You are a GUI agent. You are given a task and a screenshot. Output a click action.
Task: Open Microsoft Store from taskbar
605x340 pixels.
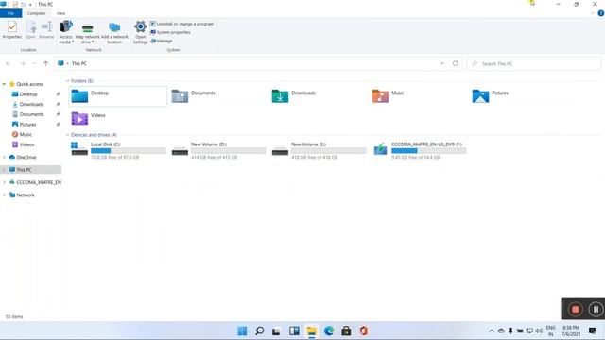[x=346, y=331]
